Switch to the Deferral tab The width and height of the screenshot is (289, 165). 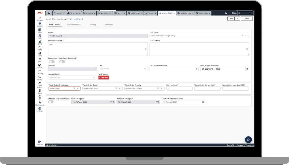pyautogui.click(x=109, y=24)
